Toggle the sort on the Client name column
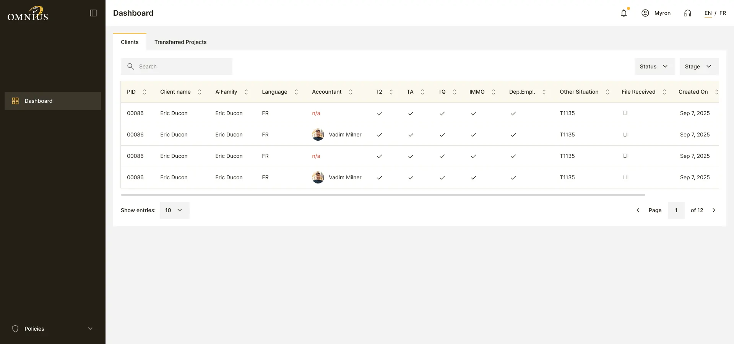 tap(200, 92)
